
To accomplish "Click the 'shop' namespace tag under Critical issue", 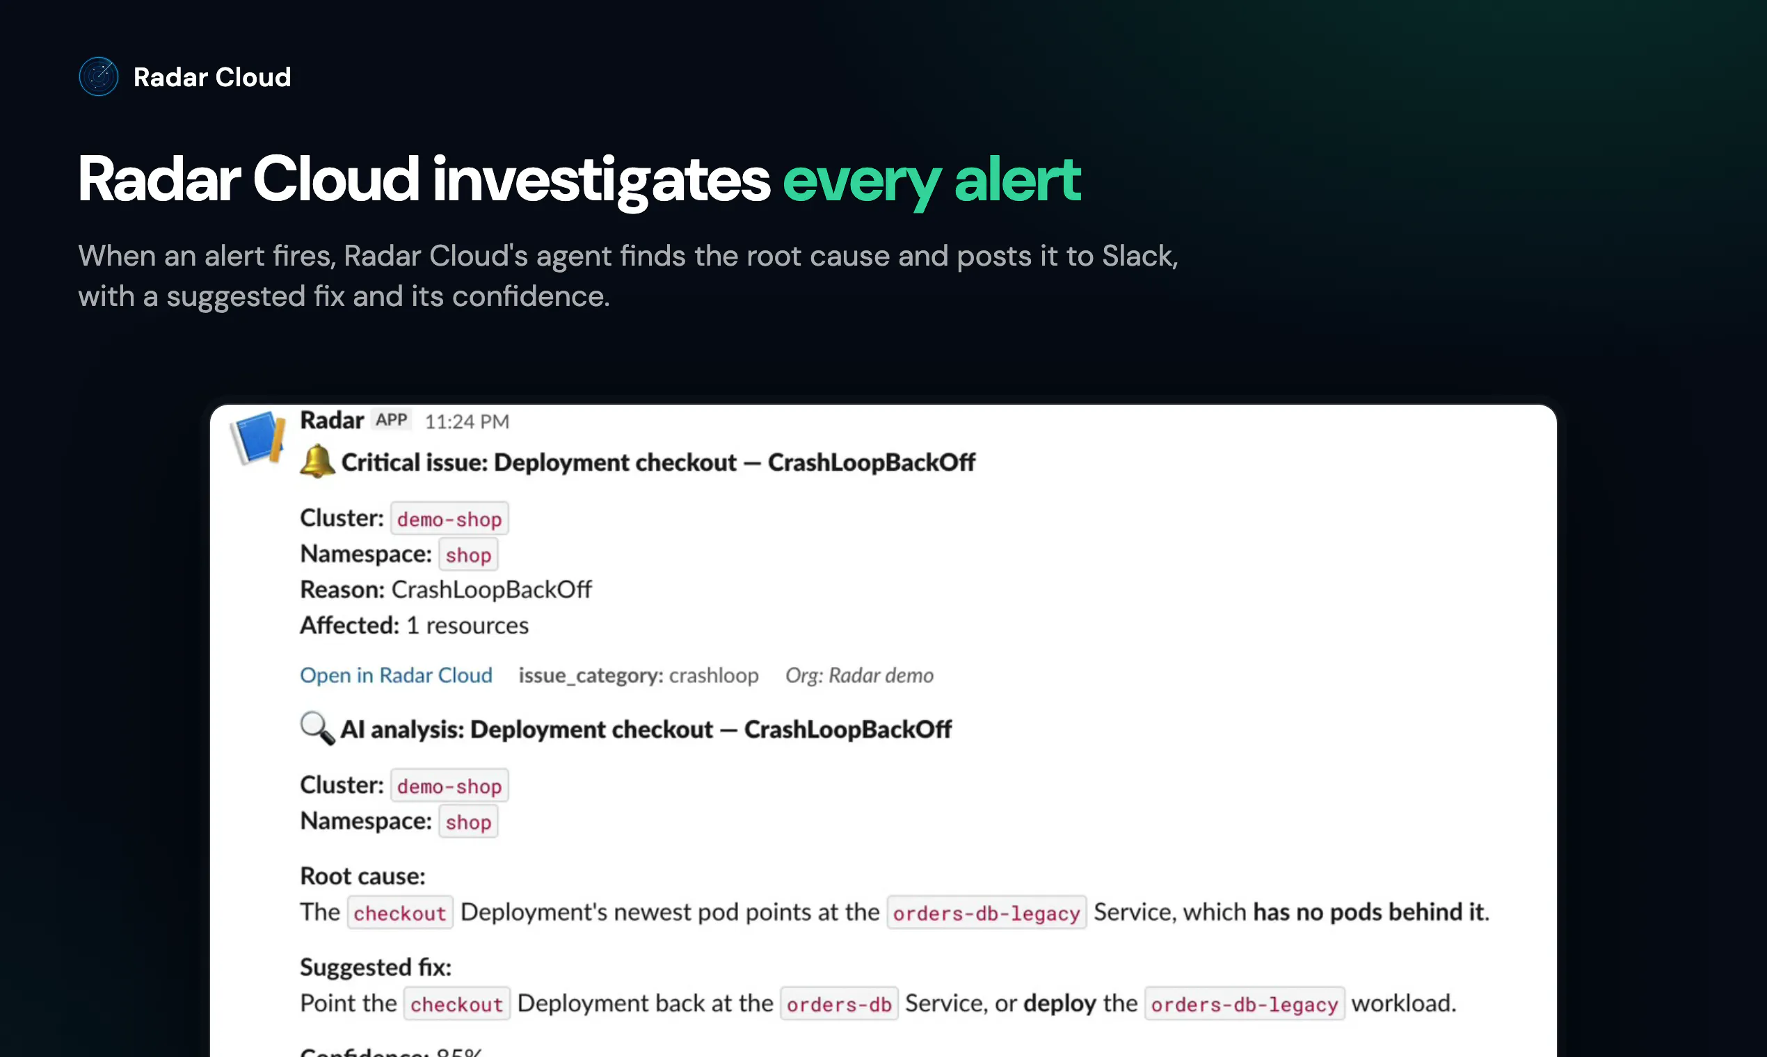I will point(468,554).
